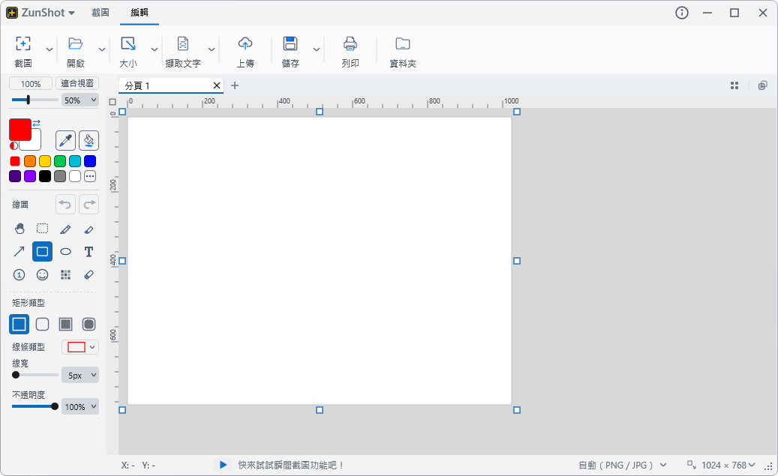Select the mosaic pixelate tool
Screen dimensions: 778x476
point(65,274)
